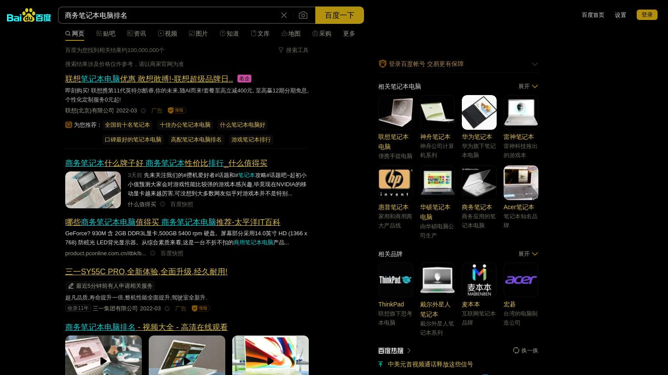668x375 pixels.
Task: Click the 百度一下 search button
Action: click(340, 15)
